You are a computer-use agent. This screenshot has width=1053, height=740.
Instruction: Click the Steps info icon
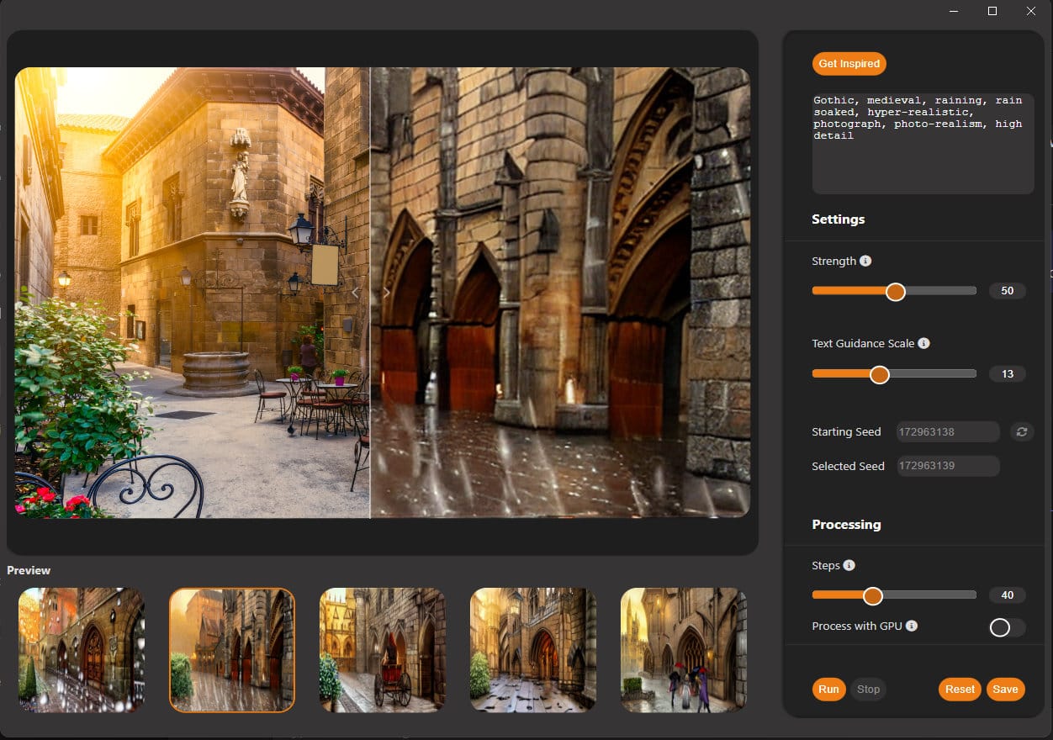click(849, 565)
